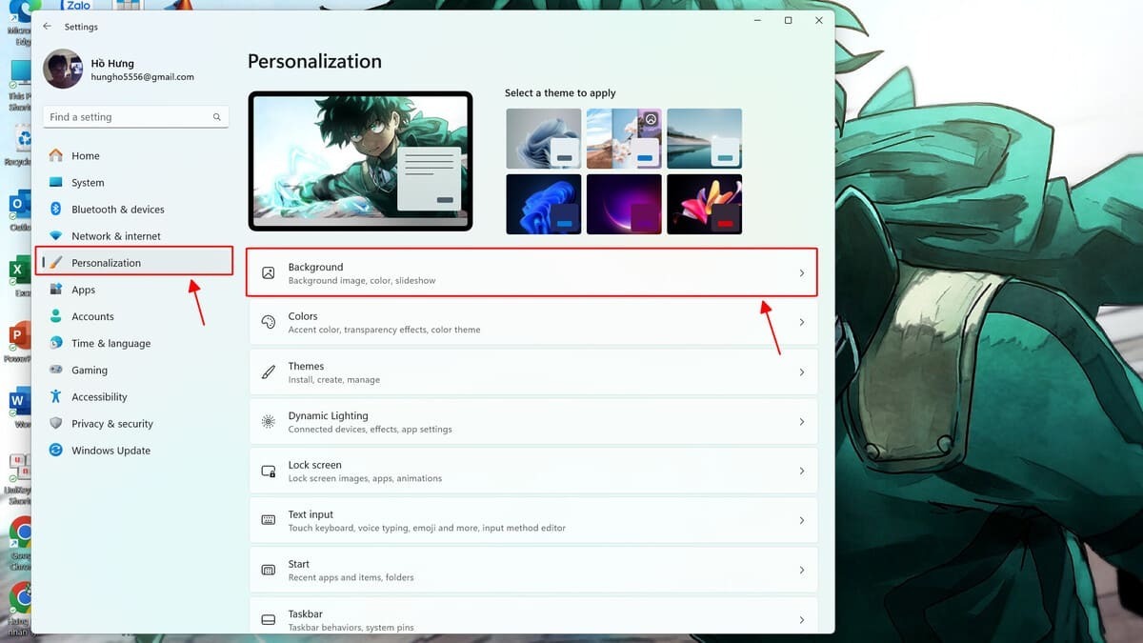Click the Network & internet wifi icon
The image size is (1143, 643).
55,235
